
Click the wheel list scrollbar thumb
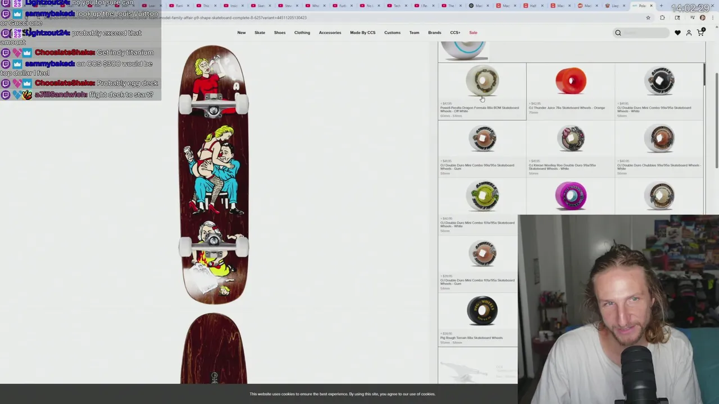(x=704, y=76)
